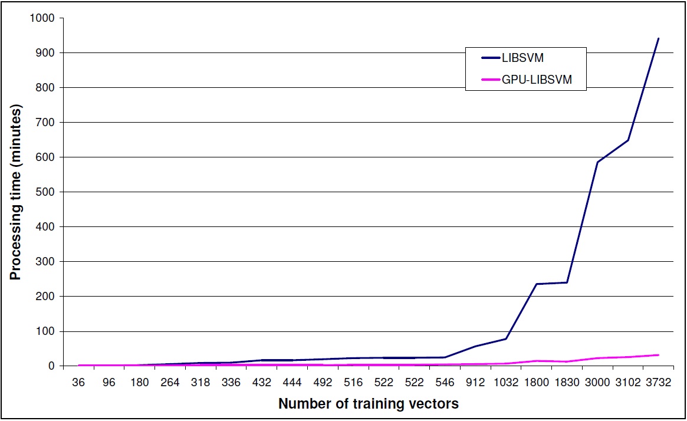This screenshot has height=421, width=687.
Task: Click the 1800 x-axis label
Action: (x=535, y=383)
